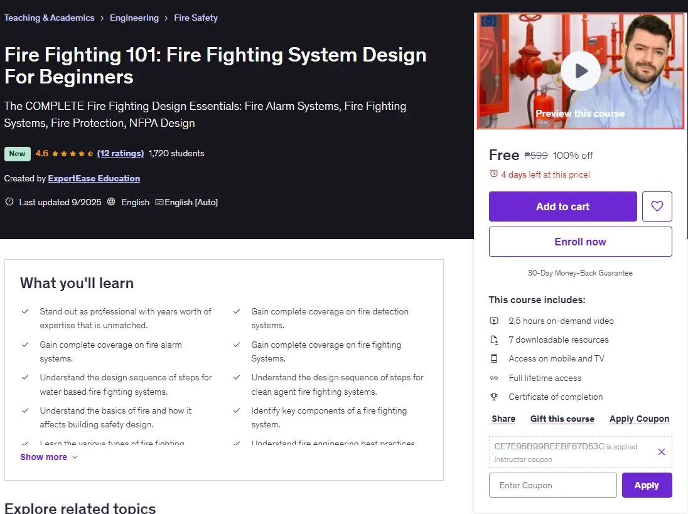Screen dimensions: 688x514
Task: Focus the Enter Coupon input field
Action: pyautogui.click(x=553, y=485)
